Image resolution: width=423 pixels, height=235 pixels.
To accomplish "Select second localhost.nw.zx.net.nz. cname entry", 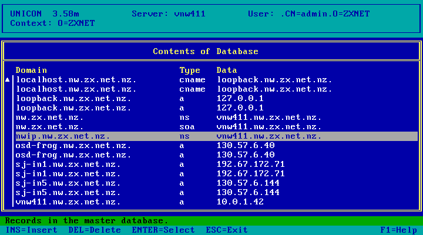I will (x=217, y=89).
